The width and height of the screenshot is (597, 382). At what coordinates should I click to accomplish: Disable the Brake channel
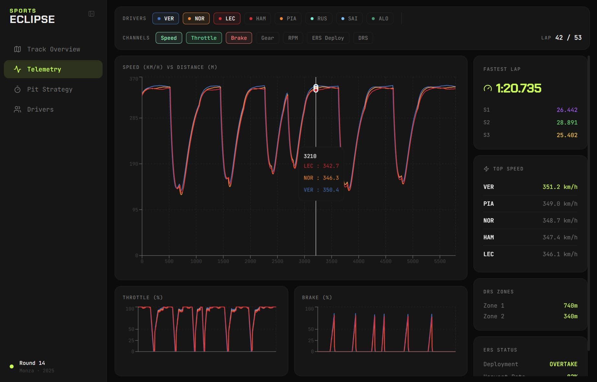click(x=239, y=38)
